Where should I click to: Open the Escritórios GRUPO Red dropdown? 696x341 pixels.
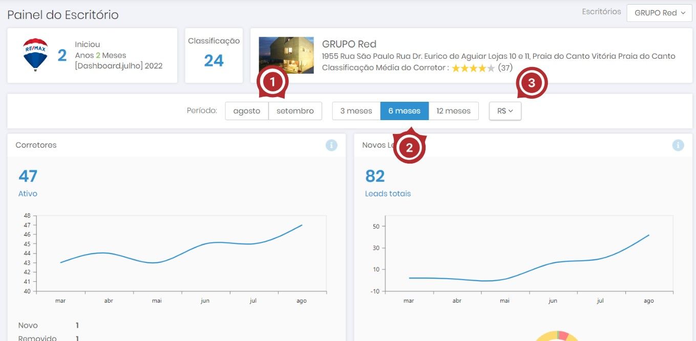click(659, 13)
